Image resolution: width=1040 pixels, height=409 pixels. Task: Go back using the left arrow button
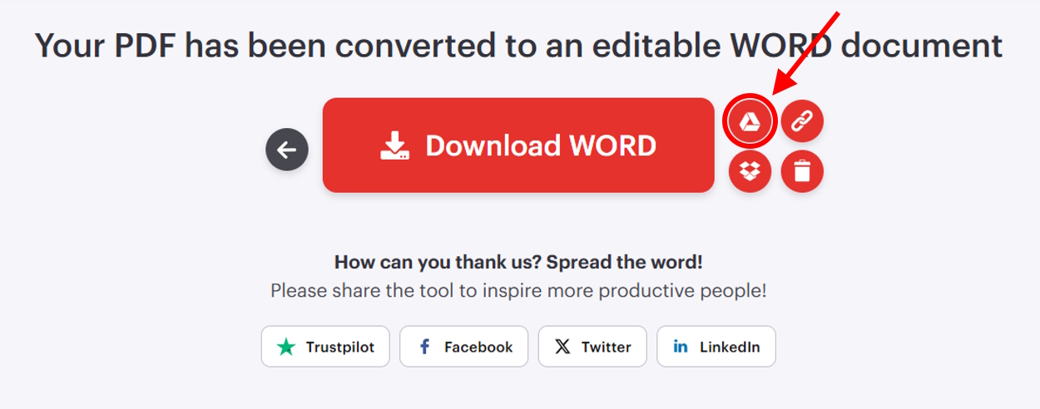click(x=287, y=150)
